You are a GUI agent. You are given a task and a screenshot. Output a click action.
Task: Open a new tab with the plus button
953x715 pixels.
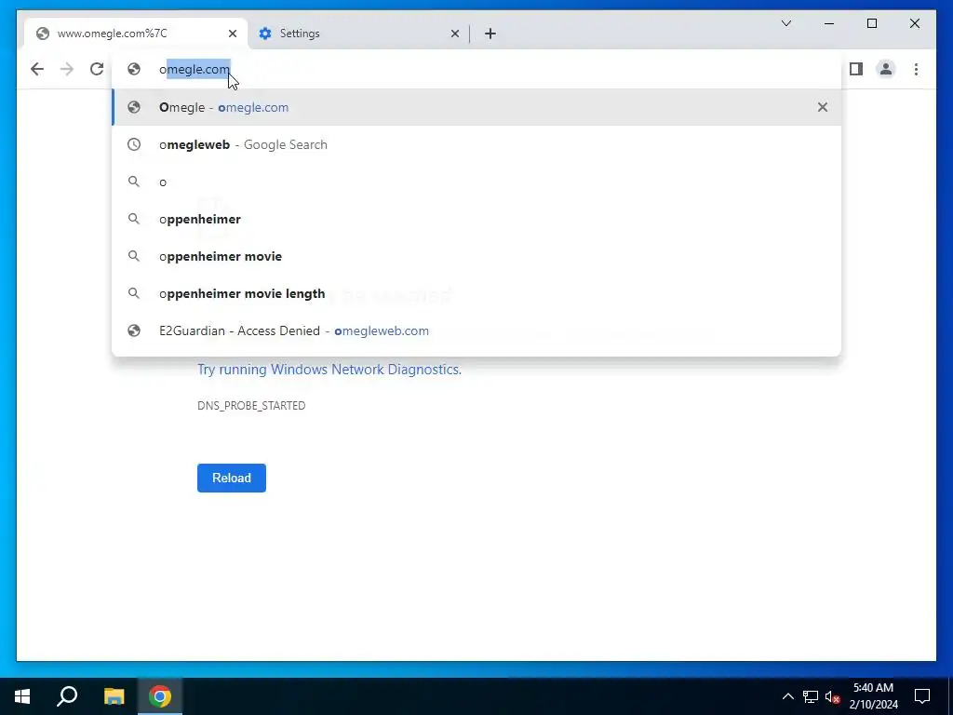click(490, 34)
